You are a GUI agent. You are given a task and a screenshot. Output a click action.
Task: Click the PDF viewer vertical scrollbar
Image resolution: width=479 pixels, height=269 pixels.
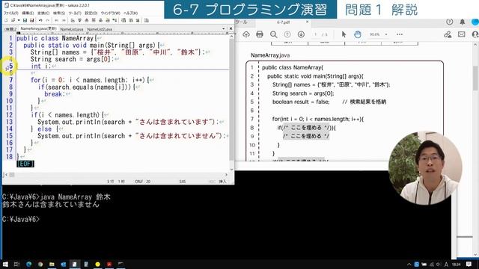(476, 149)
